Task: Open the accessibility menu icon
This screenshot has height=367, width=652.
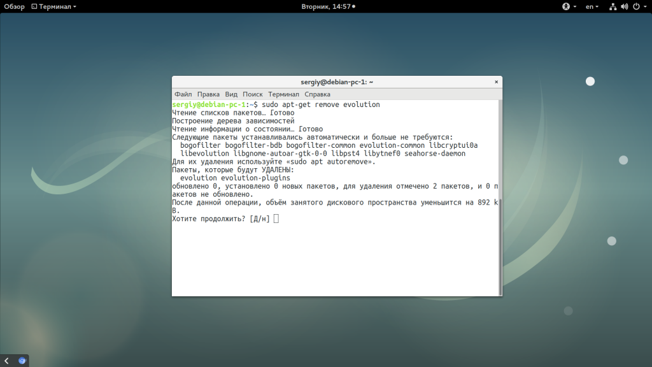Action: click(x=567, y=6)
